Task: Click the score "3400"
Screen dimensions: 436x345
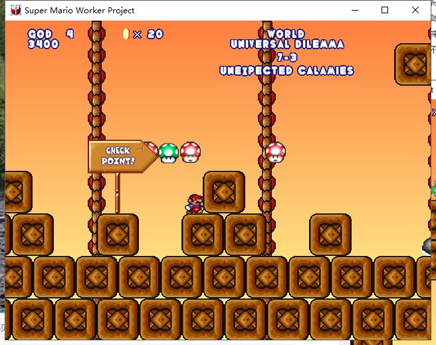Action: tap(43, 44)
